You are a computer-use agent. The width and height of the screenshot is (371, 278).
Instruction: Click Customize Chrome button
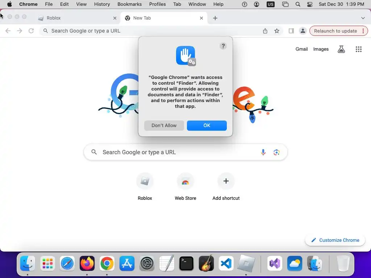(335, 240)
